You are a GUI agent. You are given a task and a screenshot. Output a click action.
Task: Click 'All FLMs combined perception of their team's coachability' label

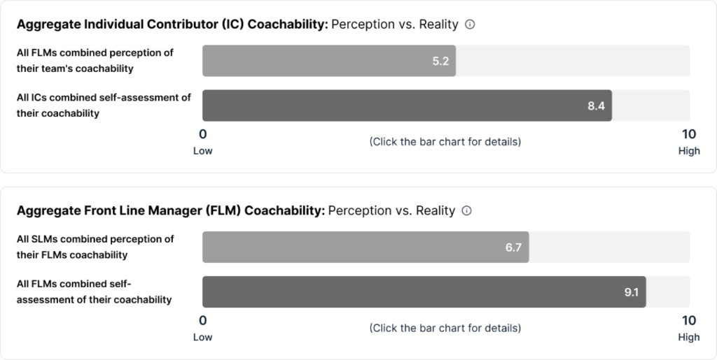point(95,61)
